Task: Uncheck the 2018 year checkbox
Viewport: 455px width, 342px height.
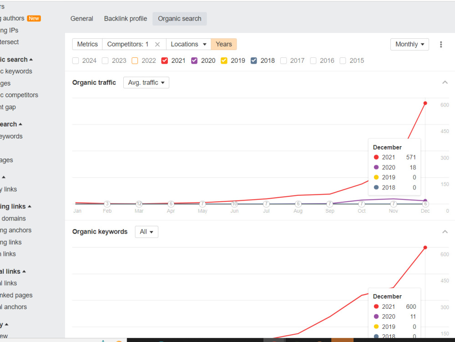Action: tap(253, 61)
